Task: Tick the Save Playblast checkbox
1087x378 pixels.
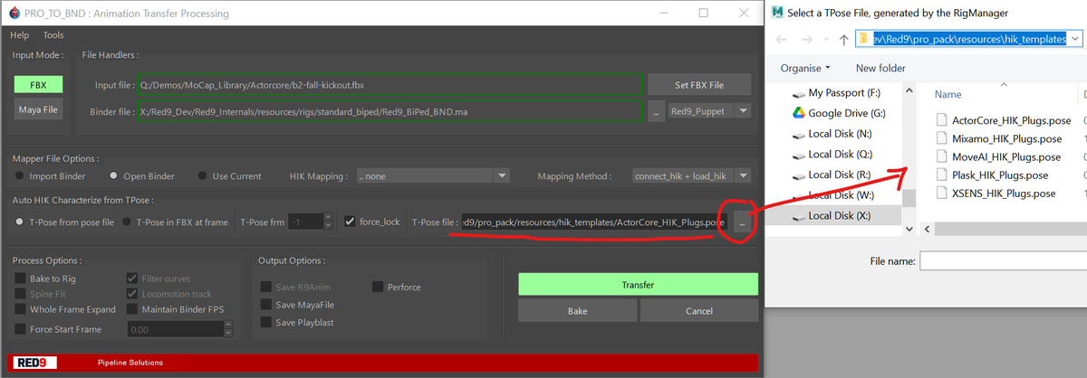Action: [266, 322]
